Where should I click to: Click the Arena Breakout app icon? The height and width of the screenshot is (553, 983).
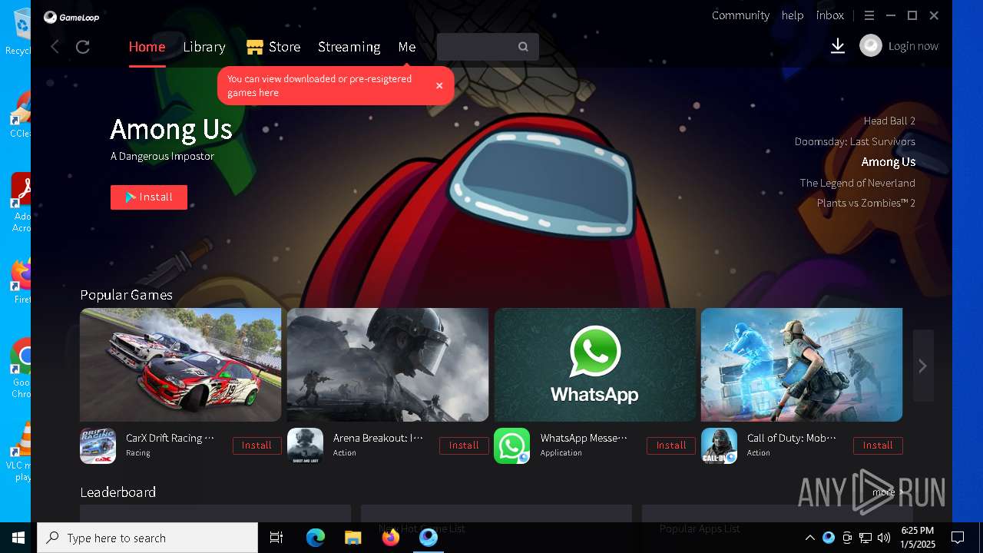click(305, 445)
